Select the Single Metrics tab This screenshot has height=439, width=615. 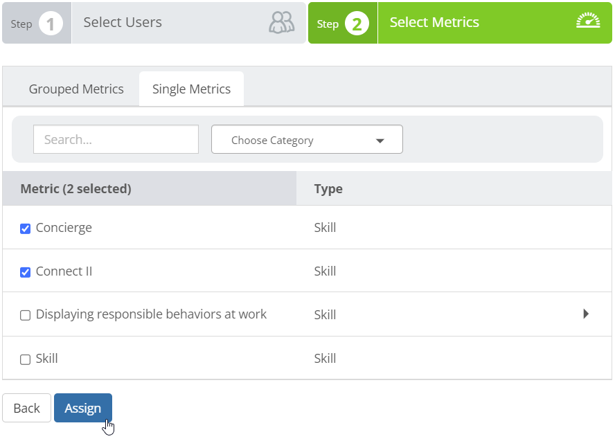tap(191, 89)
